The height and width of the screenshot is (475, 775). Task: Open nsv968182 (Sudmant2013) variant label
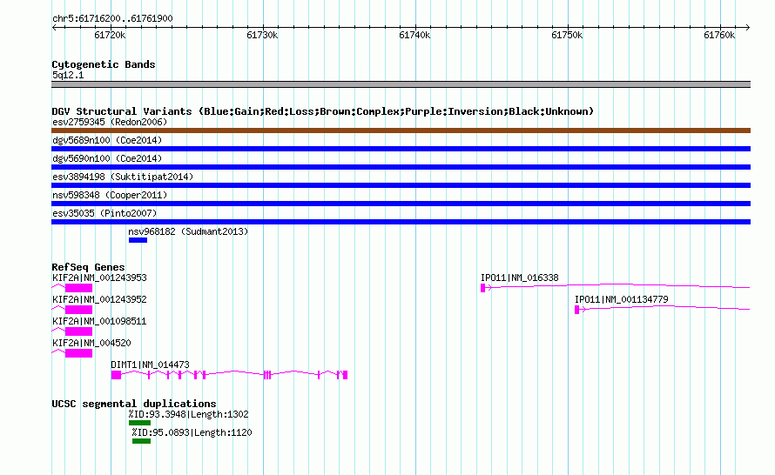point(188,231)
